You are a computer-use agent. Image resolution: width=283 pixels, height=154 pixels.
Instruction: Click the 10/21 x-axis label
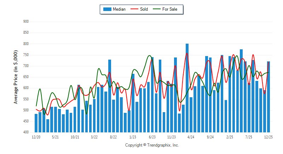pos(75,137)
